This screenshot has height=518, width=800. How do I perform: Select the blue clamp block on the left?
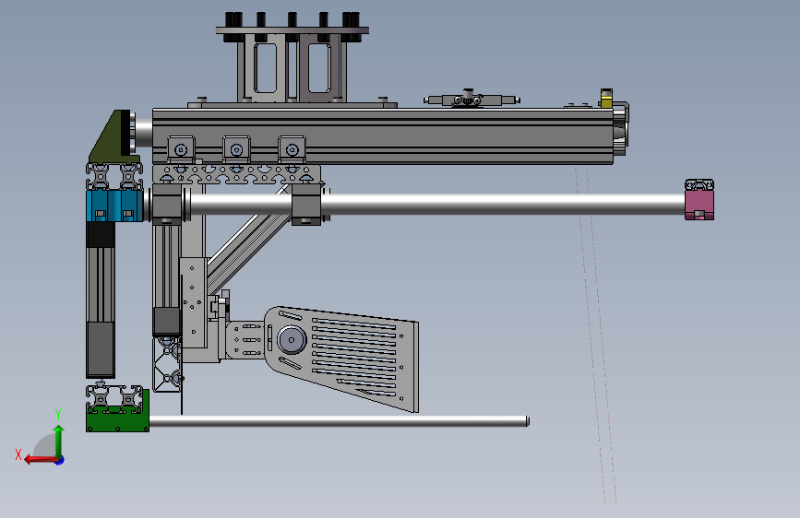pos(114,206)
